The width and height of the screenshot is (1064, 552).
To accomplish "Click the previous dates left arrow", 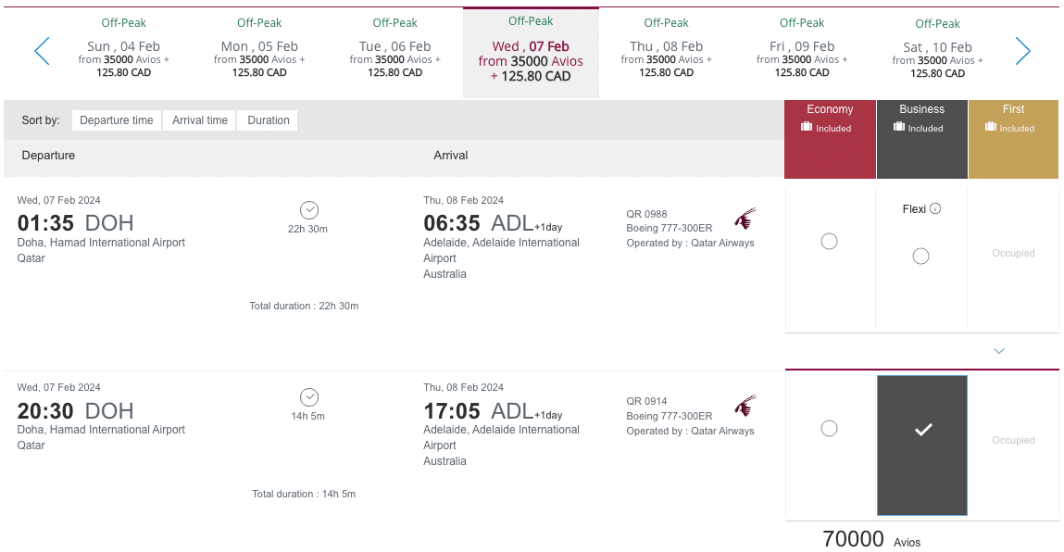I will pyautogui.click(x=42, y=51).
